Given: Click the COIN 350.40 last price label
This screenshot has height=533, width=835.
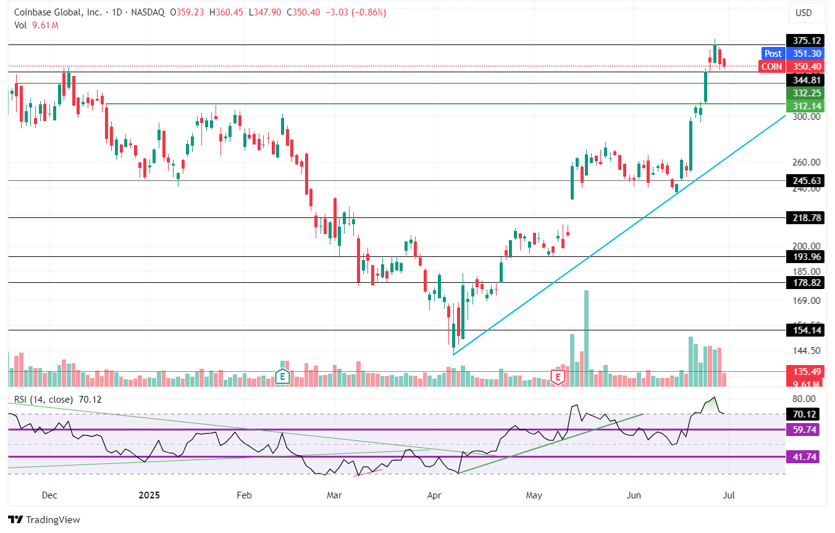Looking at the screenshot, I should pyautogui.click(x=791, y=67).
